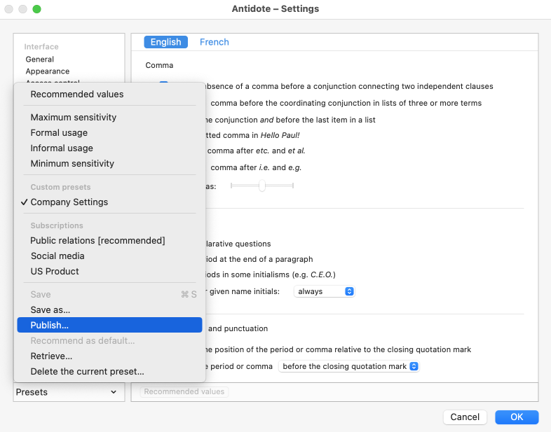Select Delete the current preset...
The image size is (551, 432).
click(x=88, y=371)
